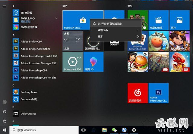193x134 pixels.
Task: Click the 360安全中心 folder icon
Action: point(16,20)
